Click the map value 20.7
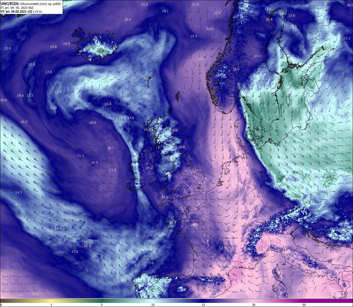The image size is (353, 307). 111,148
